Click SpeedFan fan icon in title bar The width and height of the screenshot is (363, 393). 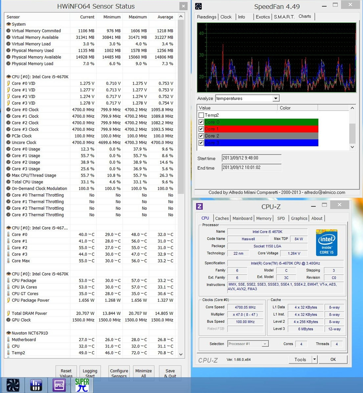[x=198, y=6]
